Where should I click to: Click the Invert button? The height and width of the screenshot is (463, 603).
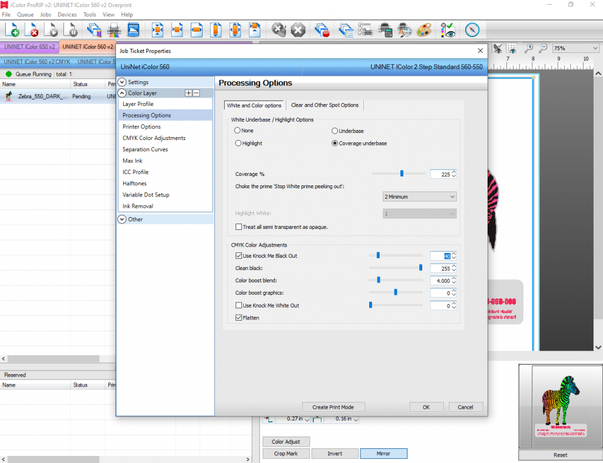coord(335,454)
